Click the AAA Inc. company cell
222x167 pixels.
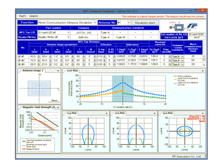[x=84, y=37]
